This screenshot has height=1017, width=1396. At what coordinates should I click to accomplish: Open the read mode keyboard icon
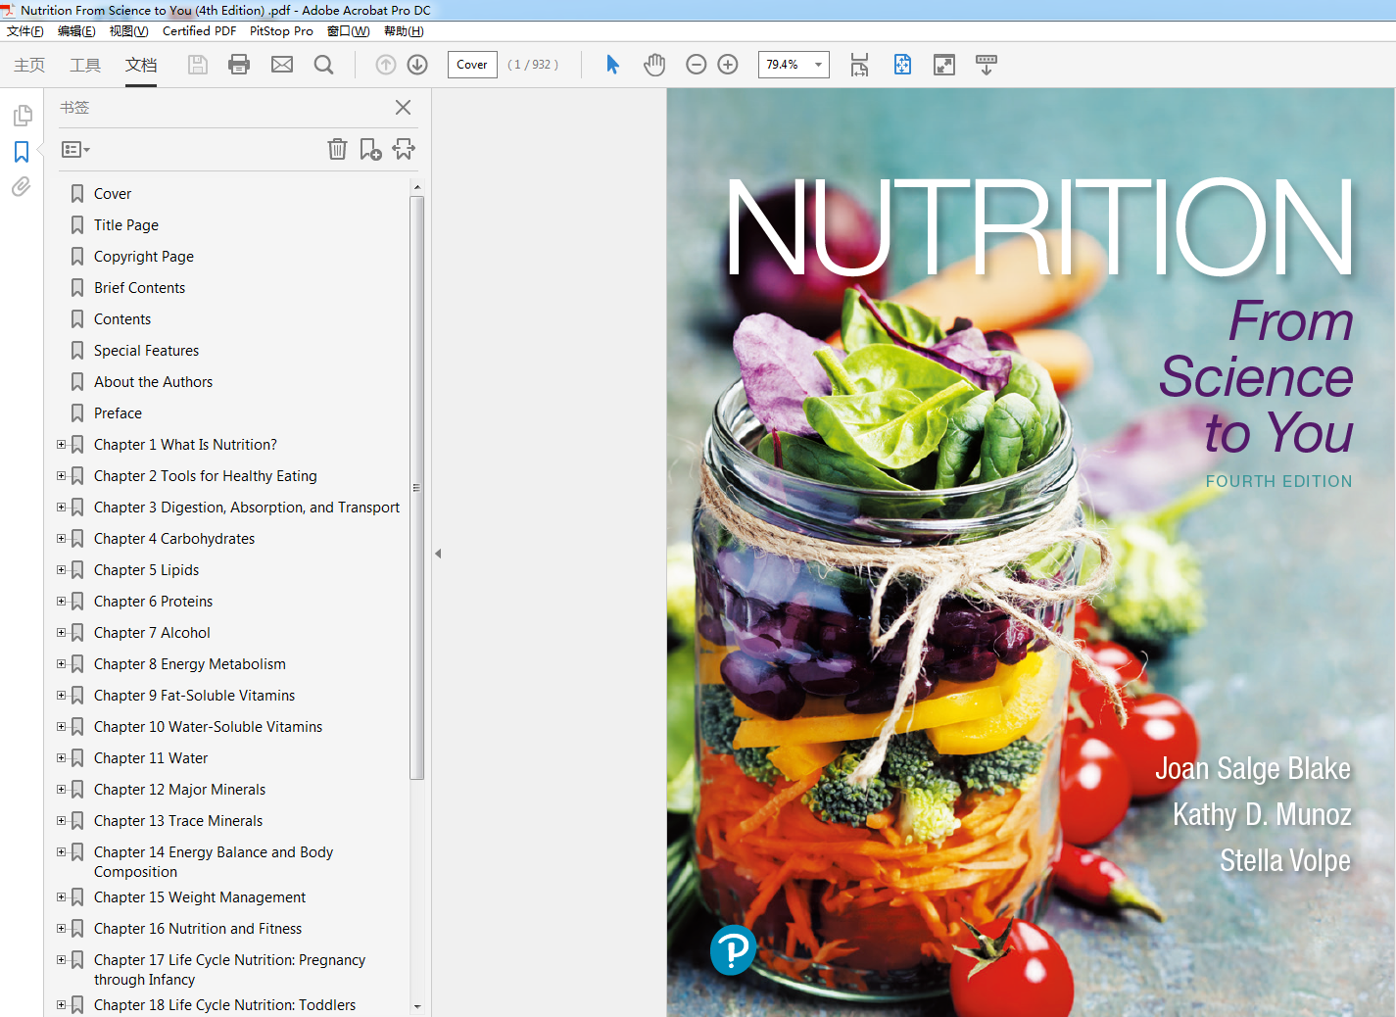(987, 65)
